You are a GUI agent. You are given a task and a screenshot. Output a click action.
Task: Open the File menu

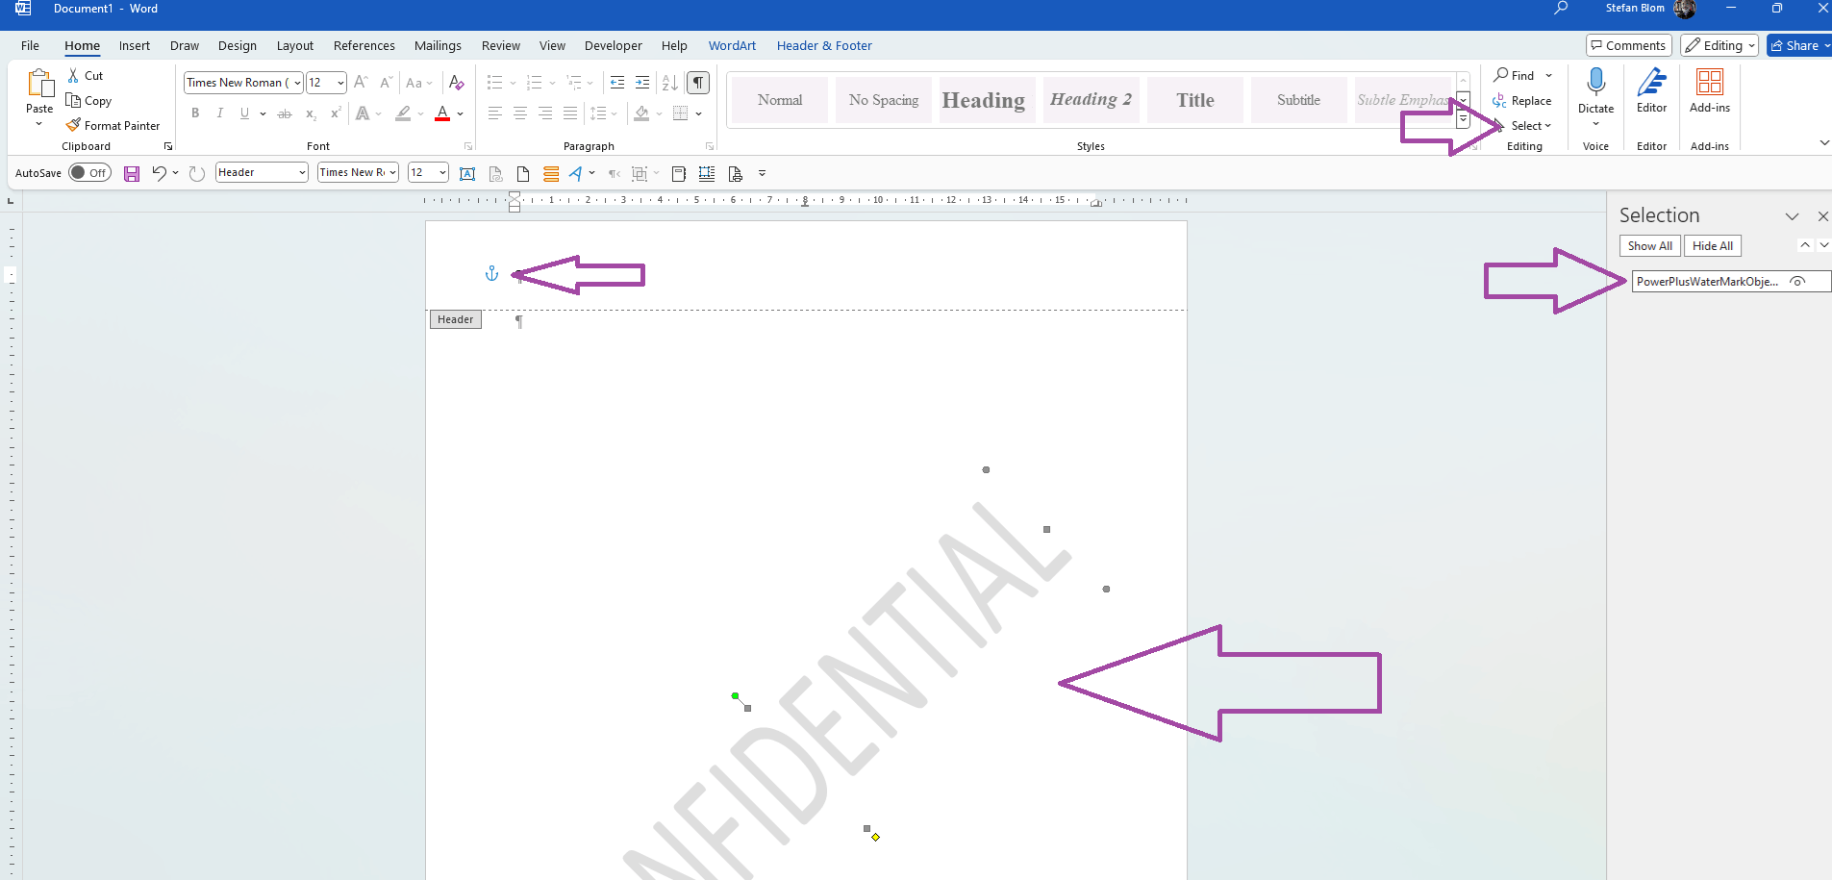click(x=31, y=45)
